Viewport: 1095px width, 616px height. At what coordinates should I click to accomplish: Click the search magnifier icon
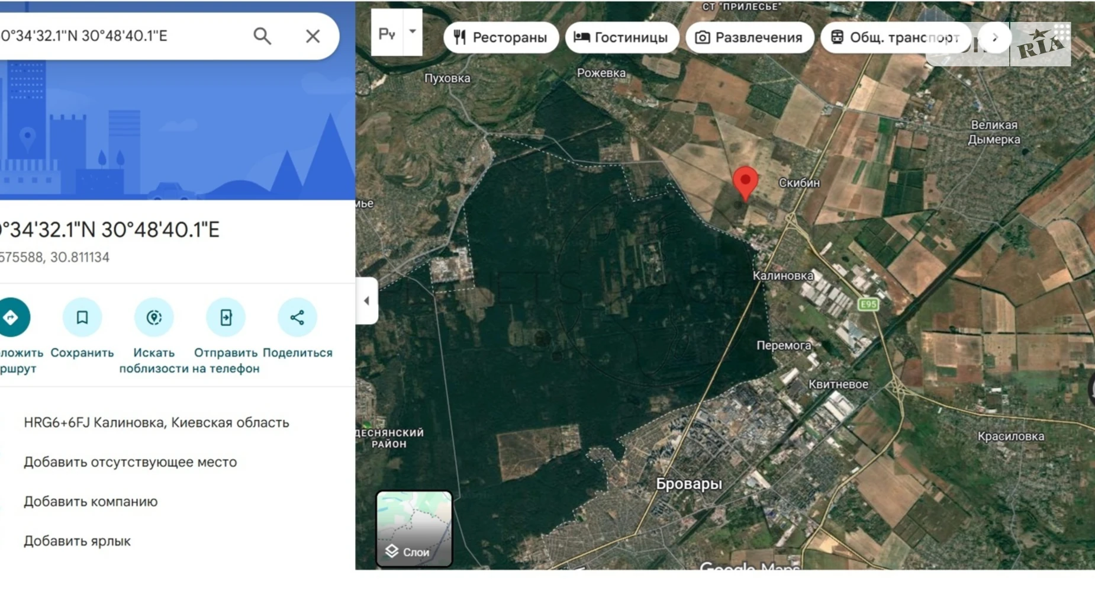tap(262, 36)
